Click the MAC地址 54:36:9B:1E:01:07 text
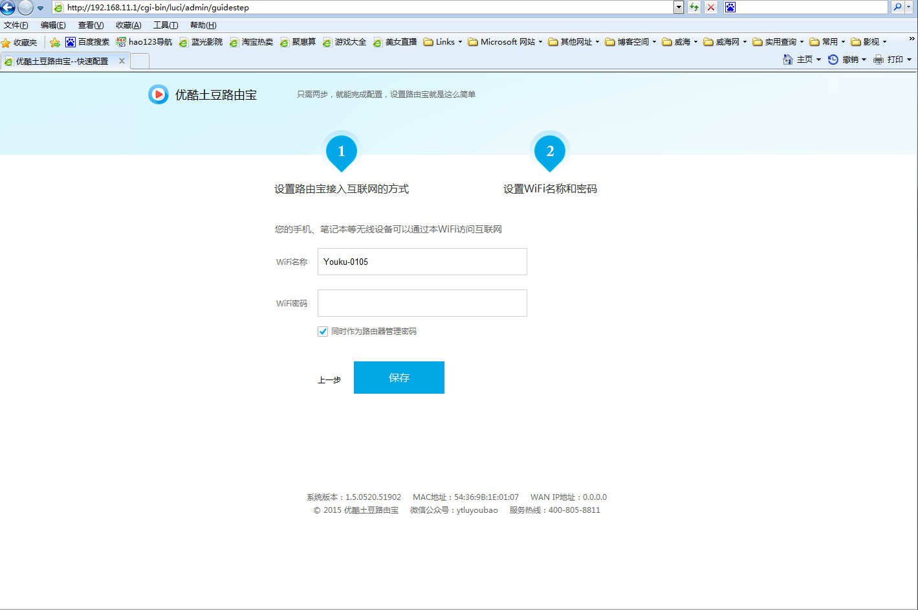This screenshot has width=918, height=610. coord(466,497)
